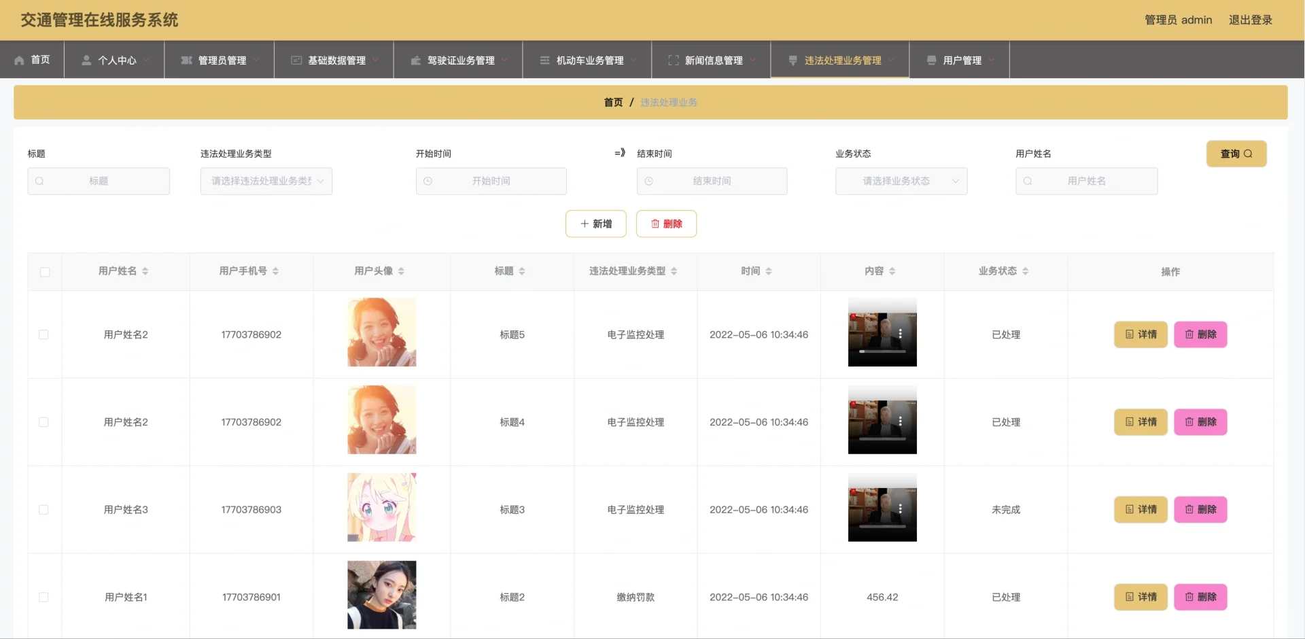
Task: Click the sort arrows on 用户姓名 column
Action: pos(145,271)
